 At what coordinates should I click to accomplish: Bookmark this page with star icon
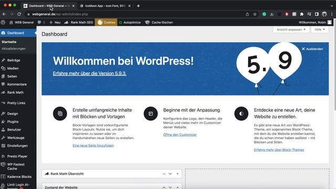tap(255, 14)
